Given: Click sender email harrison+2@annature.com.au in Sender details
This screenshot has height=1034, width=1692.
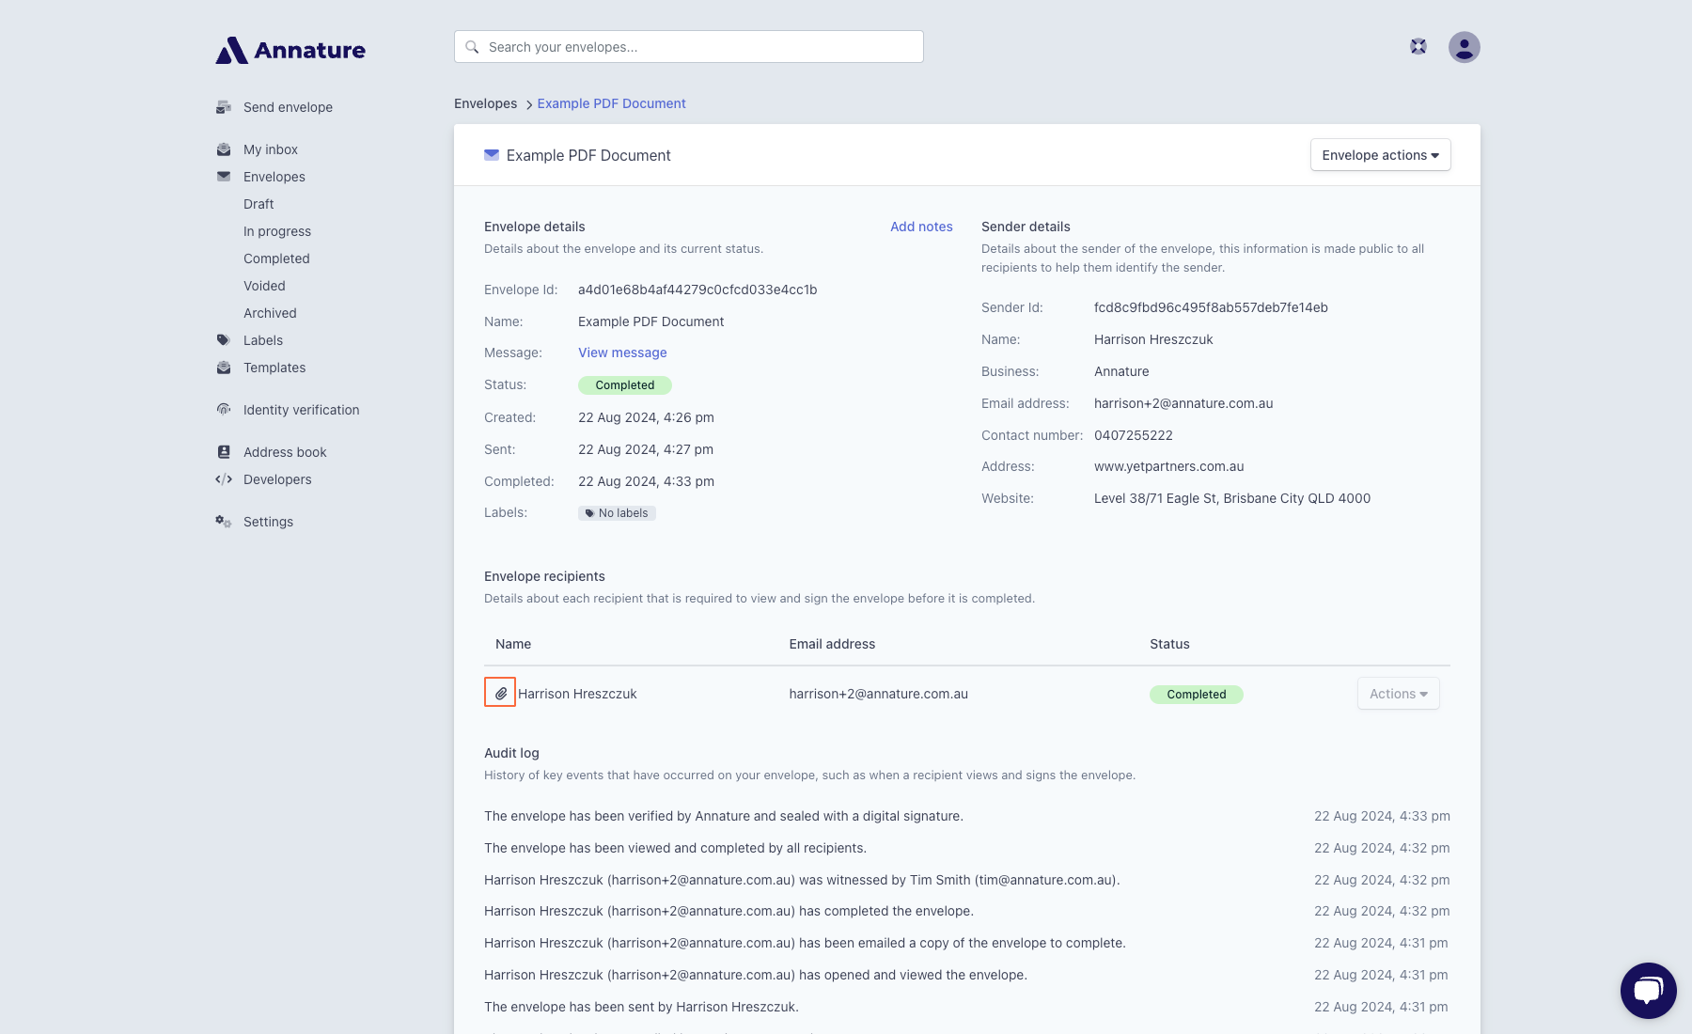Looking at the screenshot, I should (1183, 403).
